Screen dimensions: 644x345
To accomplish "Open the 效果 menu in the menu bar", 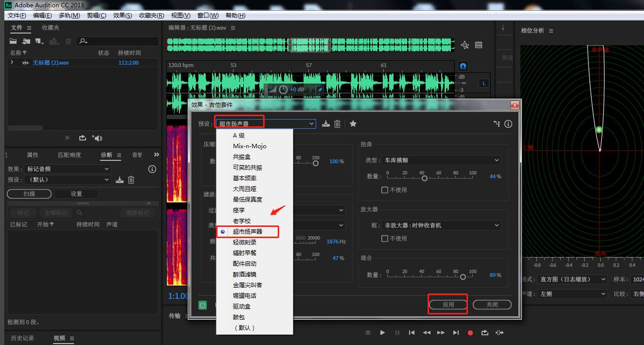I will [x=124, y=15].
